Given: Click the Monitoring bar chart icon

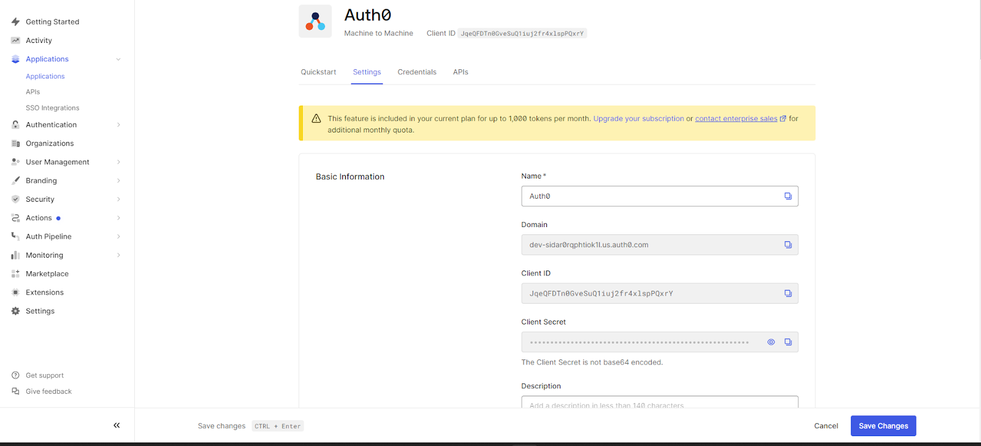Looking at the screenshot, I should (x=15, y=255).
